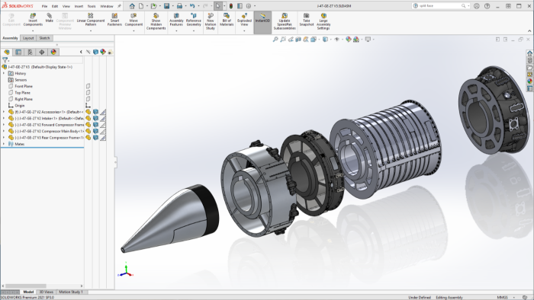Switch to the Sketch tab

[x=44, y=38]
